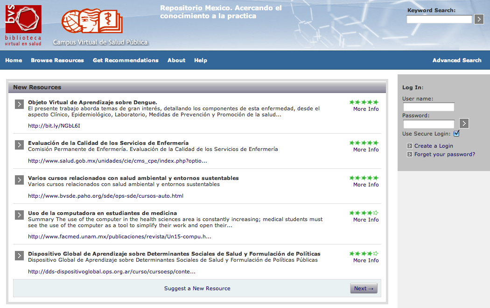Viewport: 490px width, 308px height.
Task: Click the login submit arrow next to Password
Action: point(464,123)
